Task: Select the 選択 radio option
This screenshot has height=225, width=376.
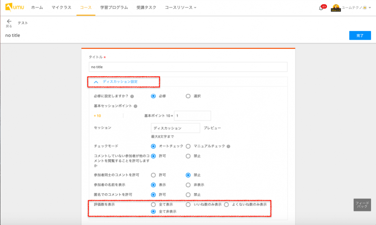Action: tap(188, 96)
